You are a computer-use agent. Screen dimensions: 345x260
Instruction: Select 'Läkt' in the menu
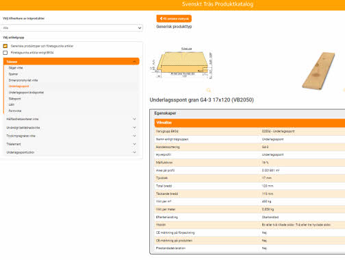pos(12,104)
